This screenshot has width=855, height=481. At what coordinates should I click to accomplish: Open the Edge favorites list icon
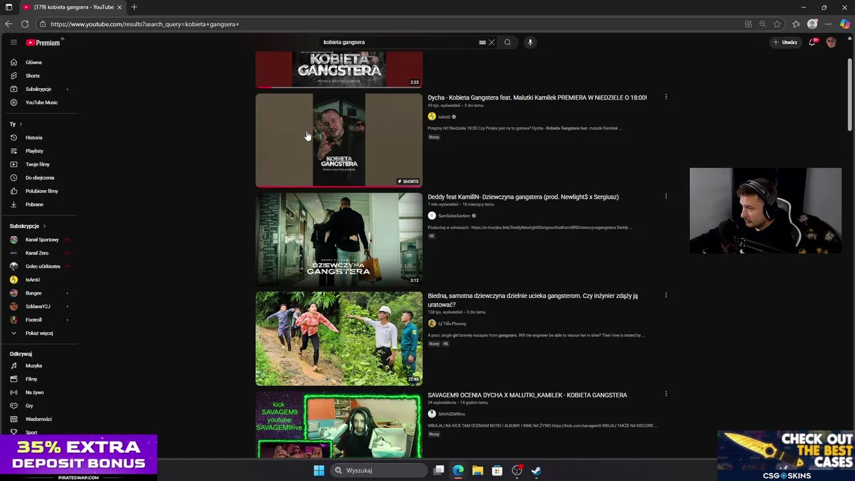796,24
